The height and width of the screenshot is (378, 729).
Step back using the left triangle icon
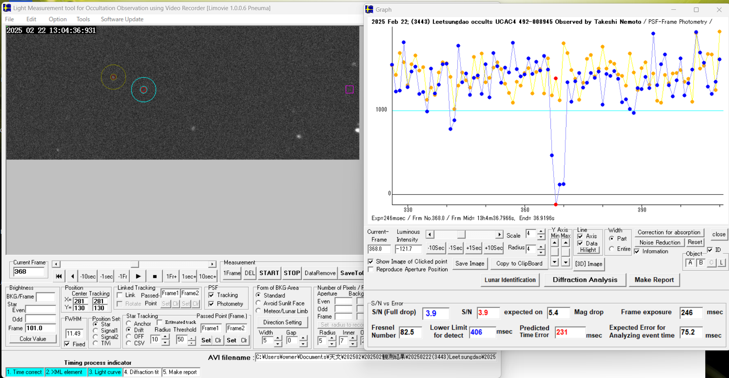tap(72, 276)
